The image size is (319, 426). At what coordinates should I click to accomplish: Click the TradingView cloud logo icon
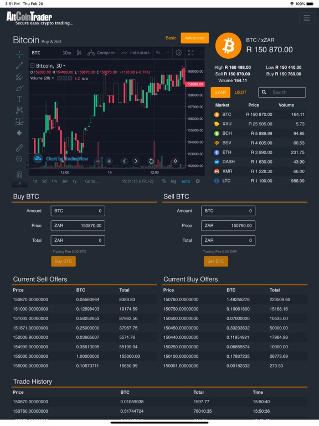pos(38,159)
